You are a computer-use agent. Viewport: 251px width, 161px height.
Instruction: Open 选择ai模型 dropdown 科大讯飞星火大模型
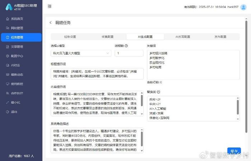pyautogui.click(x=81, y=53)
